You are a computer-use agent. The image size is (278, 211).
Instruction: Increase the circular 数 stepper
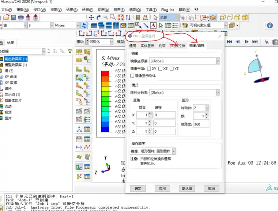pyautogui.click(x=207, y=115)
